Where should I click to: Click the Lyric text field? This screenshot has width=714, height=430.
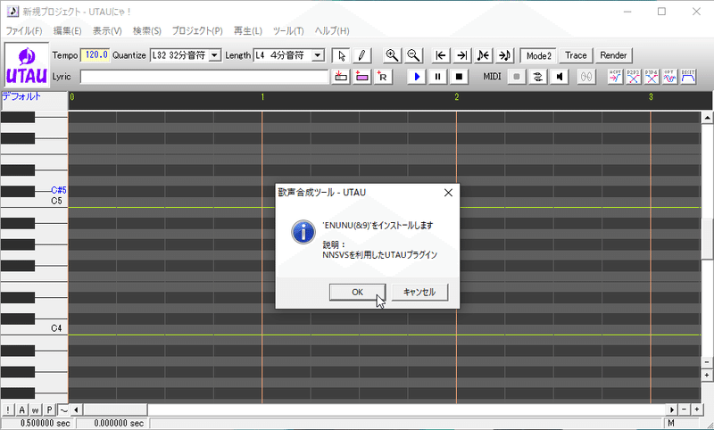point(204,77)
